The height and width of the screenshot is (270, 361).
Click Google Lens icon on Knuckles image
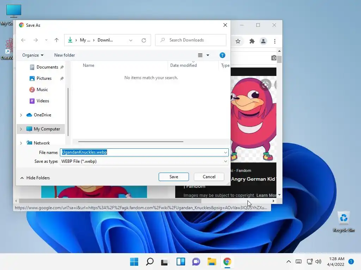(265, 85)
